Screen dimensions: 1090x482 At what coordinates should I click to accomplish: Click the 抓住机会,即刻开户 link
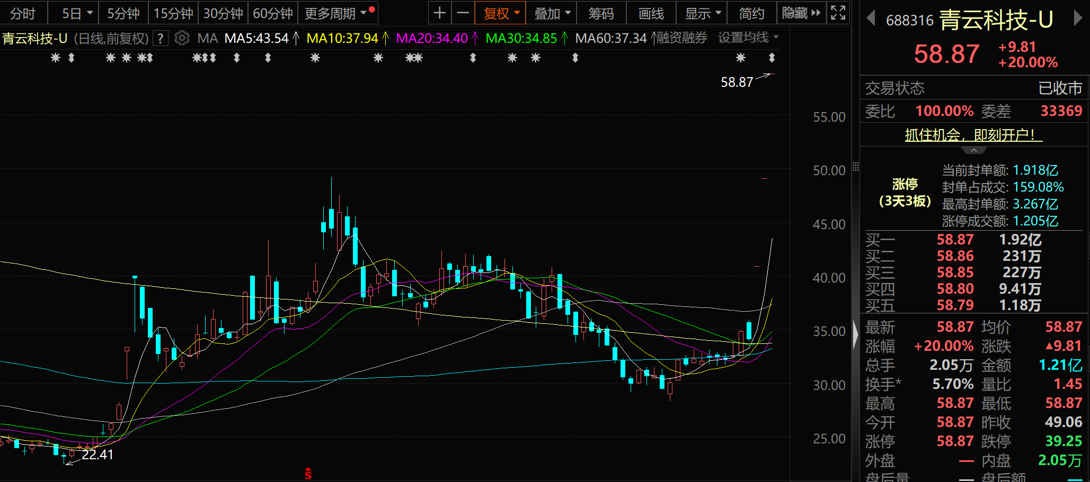click(x=973, y=135)
